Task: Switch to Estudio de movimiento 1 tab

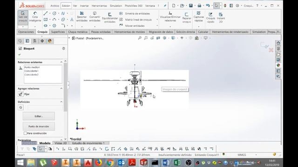Action: (88, 143)
